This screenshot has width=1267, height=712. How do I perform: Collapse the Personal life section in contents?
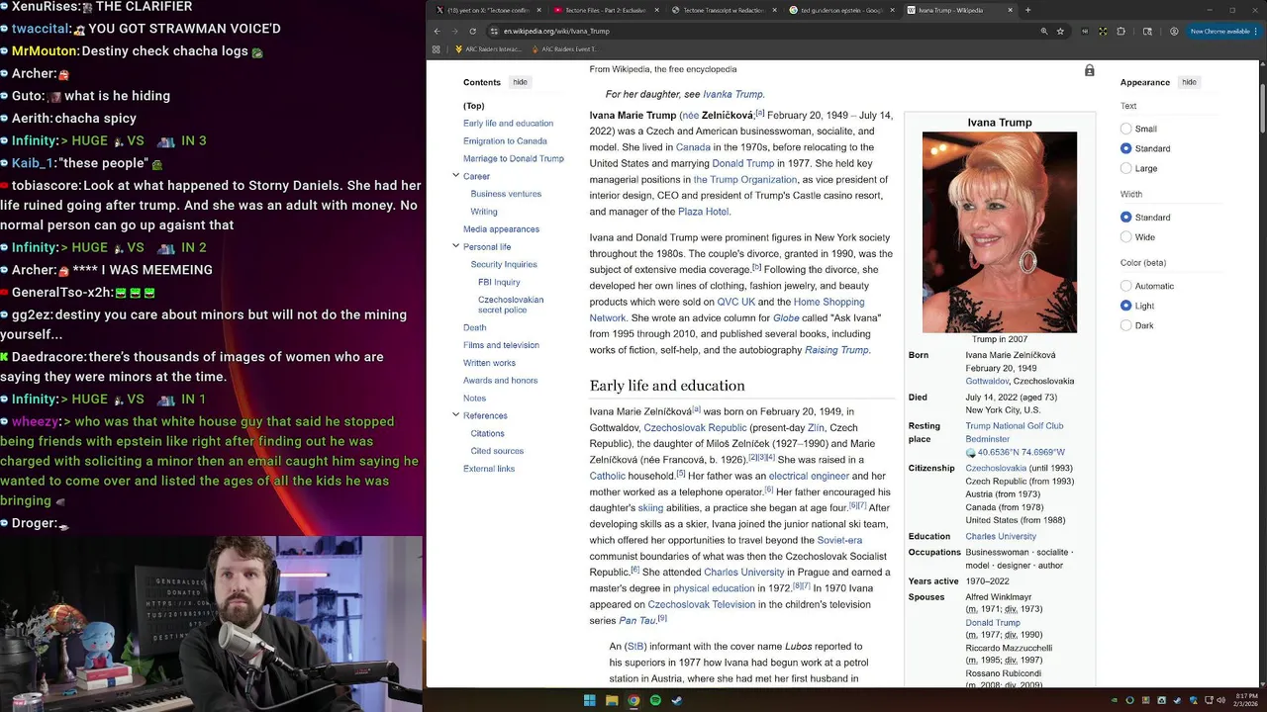(x=455, y=246)
